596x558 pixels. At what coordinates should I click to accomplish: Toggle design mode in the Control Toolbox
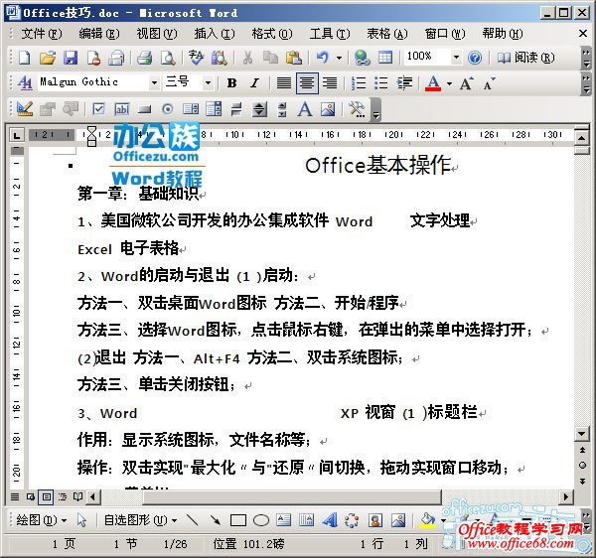25,109
